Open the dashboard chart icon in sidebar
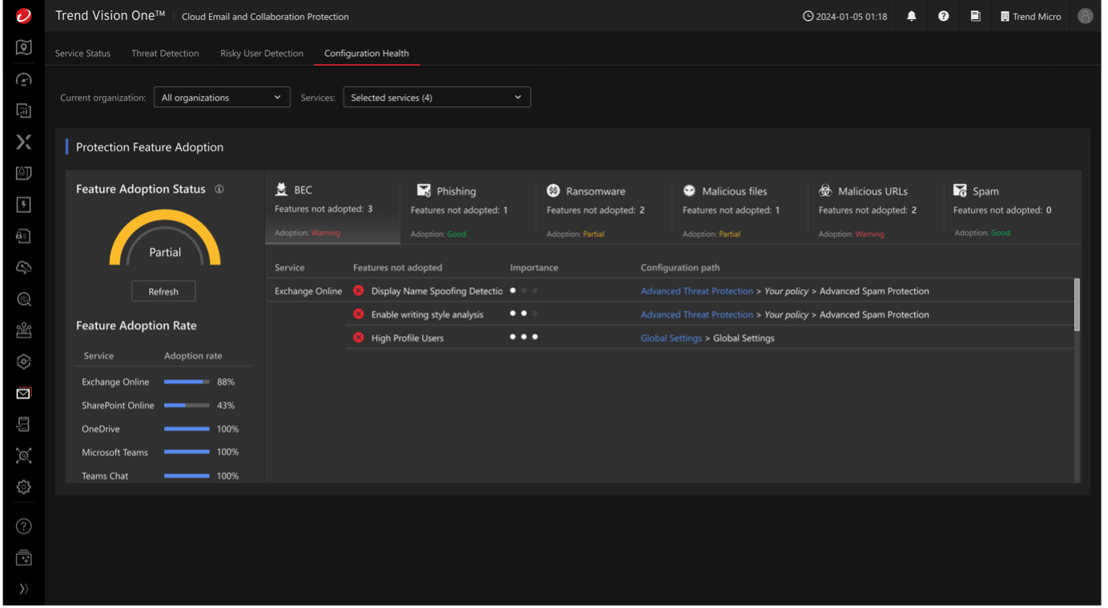The width and height of the screenshot is (1108, 608). click(24, 110)
